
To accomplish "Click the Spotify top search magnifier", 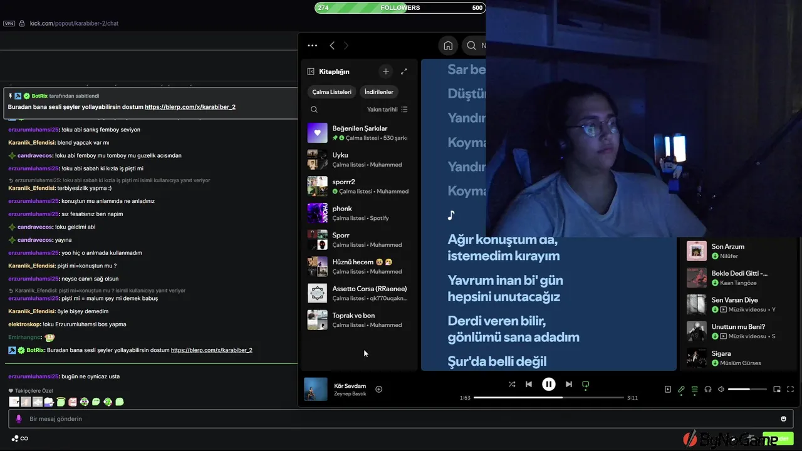I will click(x=471, y=45).
